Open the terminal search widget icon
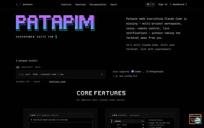This screenshot has width=204, height=128. pos(195,119)
